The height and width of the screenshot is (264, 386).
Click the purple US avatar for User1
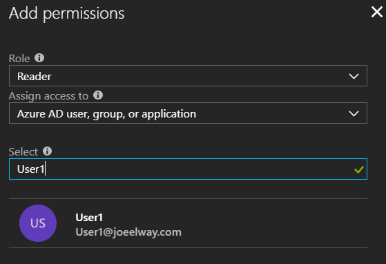38,223
